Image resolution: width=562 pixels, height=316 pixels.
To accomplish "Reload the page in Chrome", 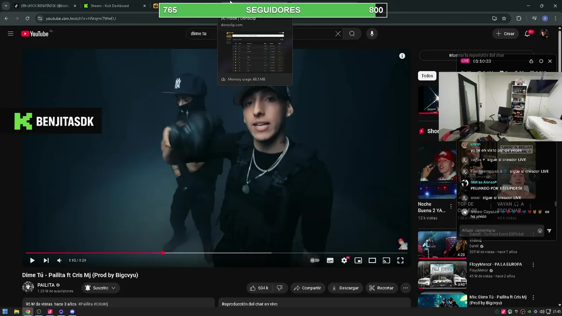I will (x=27, y=18).
